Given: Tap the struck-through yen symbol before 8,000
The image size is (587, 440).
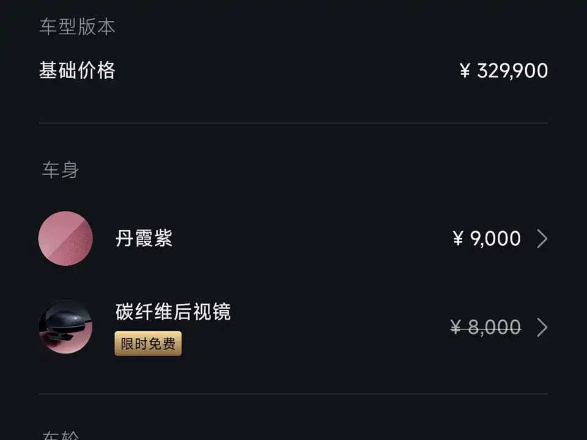Looking at the screenshot, I should coord(456,328).
